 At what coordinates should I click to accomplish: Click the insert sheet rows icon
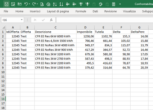point(87,4)
